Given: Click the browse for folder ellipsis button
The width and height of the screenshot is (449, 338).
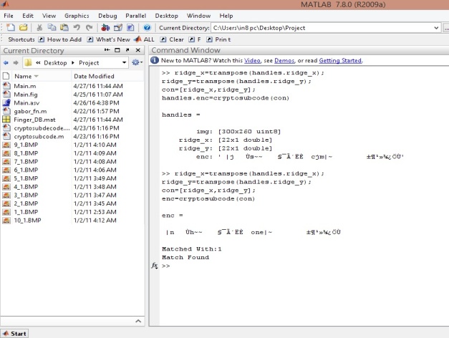Looking at the screenshot, I should click(x=446, y=28).
